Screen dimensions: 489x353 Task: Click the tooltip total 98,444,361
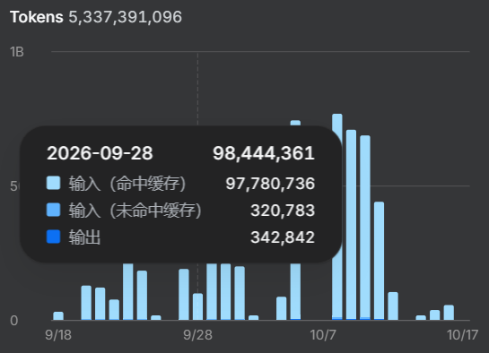click(264, 153)
